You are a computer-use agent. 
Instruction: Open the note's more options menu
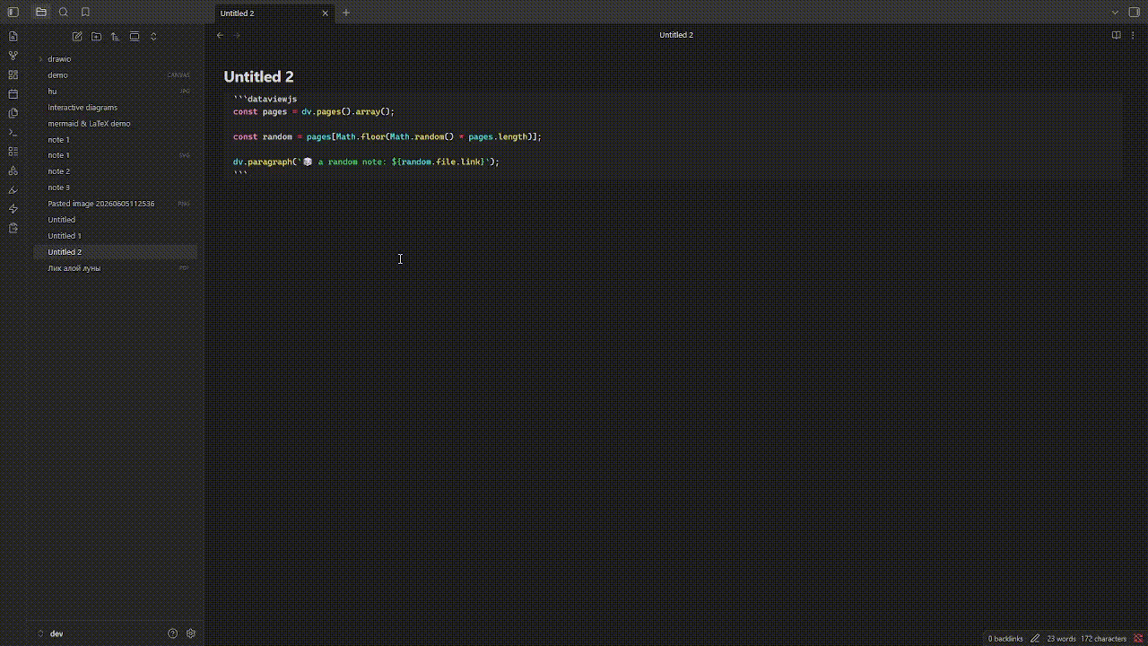pyautogui.click(x=1133, y=35)
